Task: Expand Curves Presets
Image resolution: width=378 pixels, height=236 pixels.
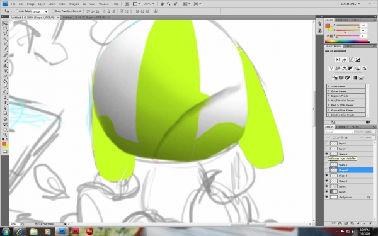Action: (x=329, y=91)
